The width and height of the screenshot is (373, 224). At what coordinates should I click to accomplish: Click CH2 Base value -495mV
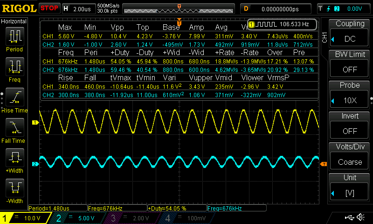coord(173,45)
